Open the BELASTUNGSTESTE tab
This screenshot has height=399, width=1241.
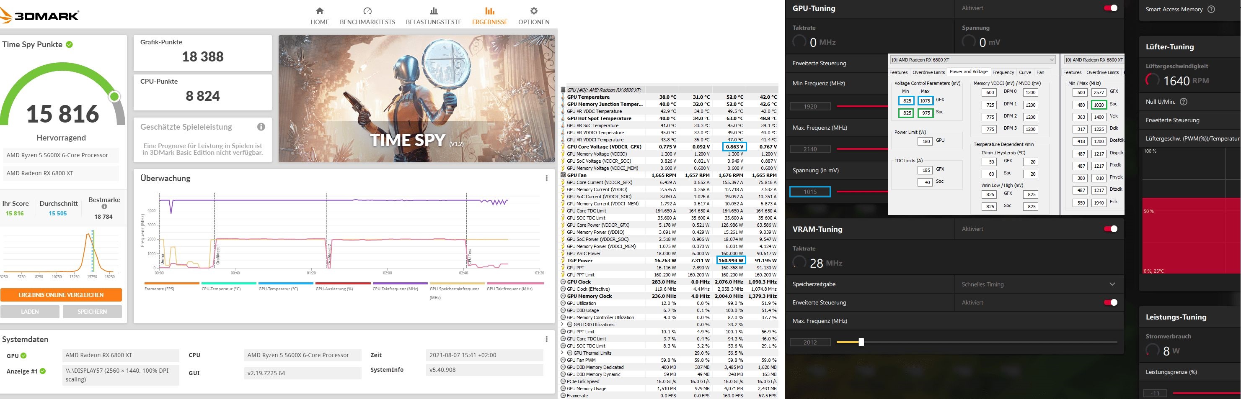[x=434, y=16]
